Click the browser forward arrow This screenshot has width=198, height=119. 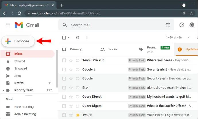coord(12,13)
